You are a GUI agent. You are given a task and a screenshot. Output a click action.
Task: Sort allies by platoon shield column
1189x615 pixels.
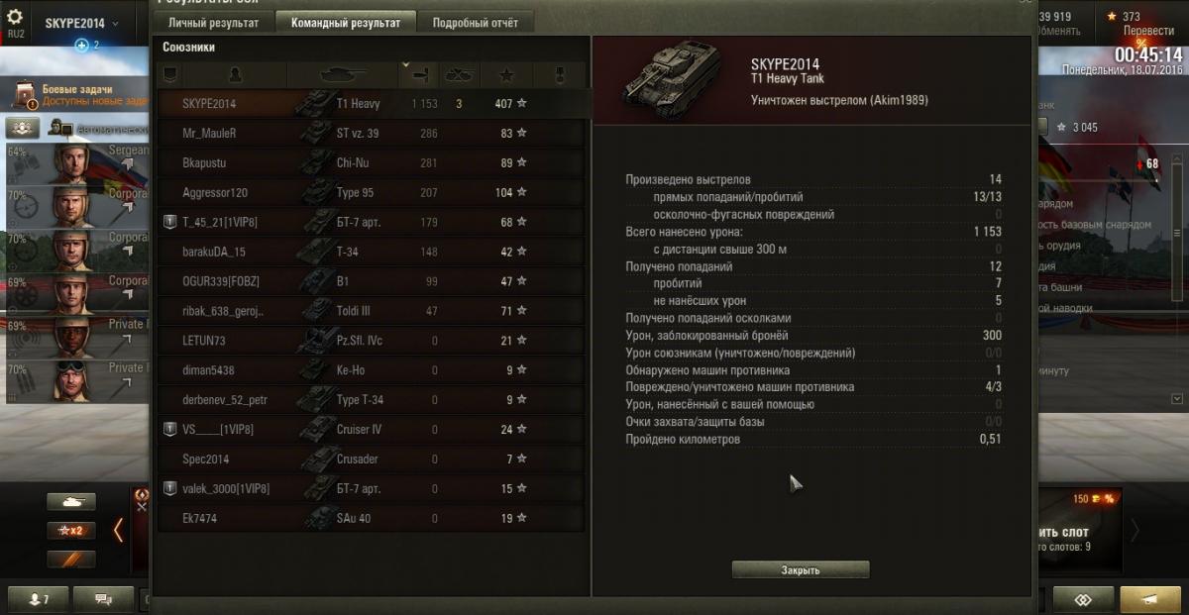coord(169,74)
